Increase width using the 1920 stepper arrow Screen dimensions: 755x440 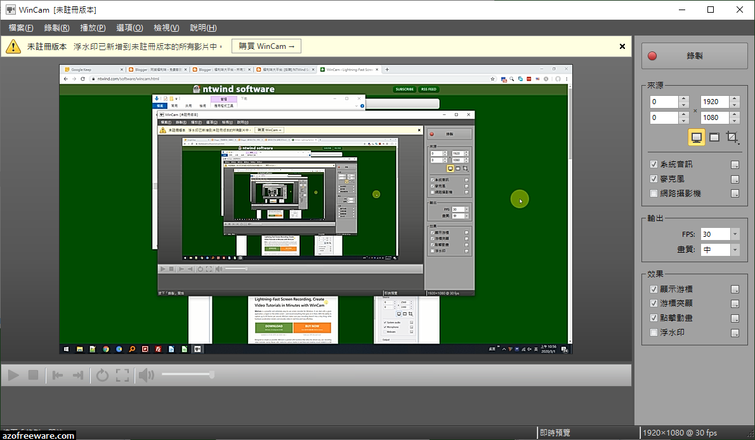[736, 98]
